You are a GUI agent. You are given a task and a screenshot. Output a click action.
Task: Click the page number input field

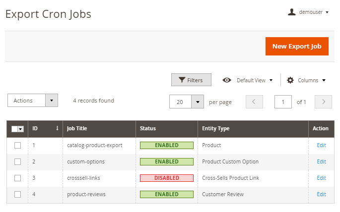coord(283,102)
